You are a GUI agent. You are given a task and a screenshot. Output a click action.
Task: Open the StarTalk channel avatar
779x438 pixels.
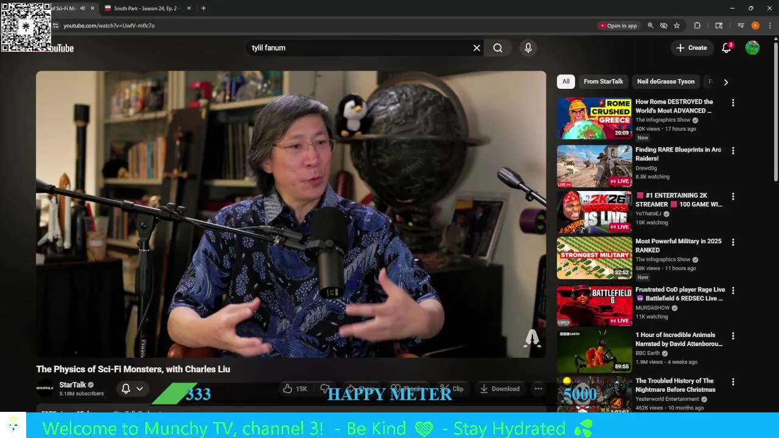pyautogui.click(x=45, y=388)
